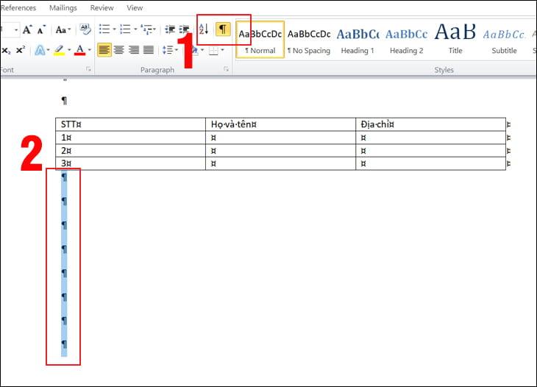Click the Clear Formatting icon
Image resolution: width=537 pixels, height=387 pixels.
point(85,30)
